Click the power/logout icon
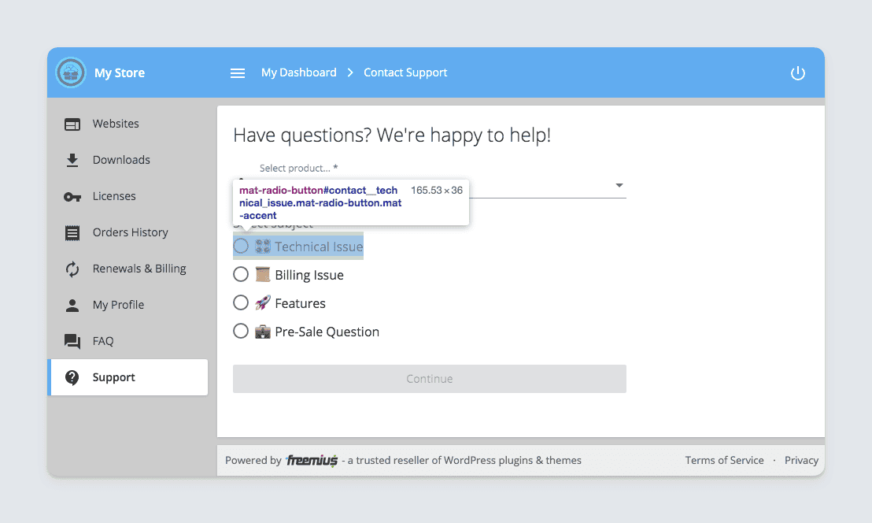 [x=798, y=72]
